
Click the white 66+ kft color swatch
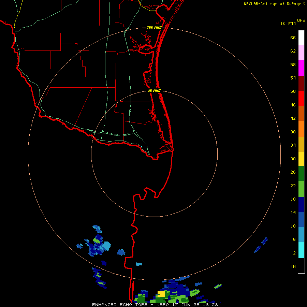coord(301,38)
